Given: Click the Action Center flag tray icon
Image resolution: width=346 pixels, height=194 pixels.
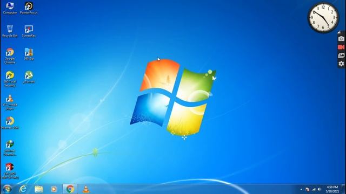Looking at the screenshot, I should point(308,189).
